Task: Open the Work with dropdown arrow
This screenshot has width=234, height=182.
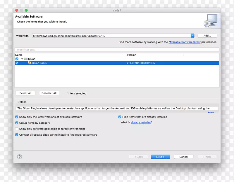Action: point(192,36)
